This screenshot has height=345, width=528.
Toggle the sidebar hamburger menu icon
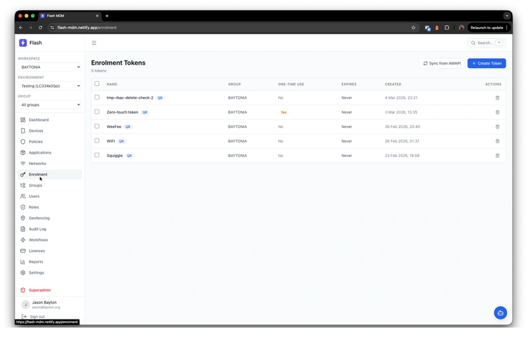click(x=94, y=43)
